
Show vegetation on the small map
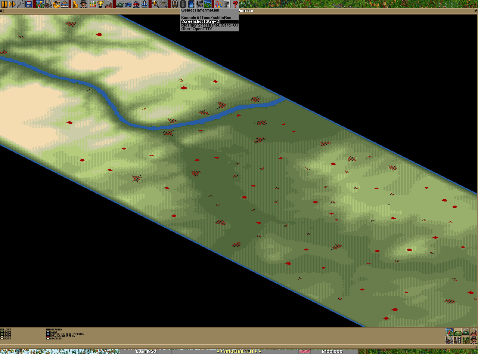466,340
